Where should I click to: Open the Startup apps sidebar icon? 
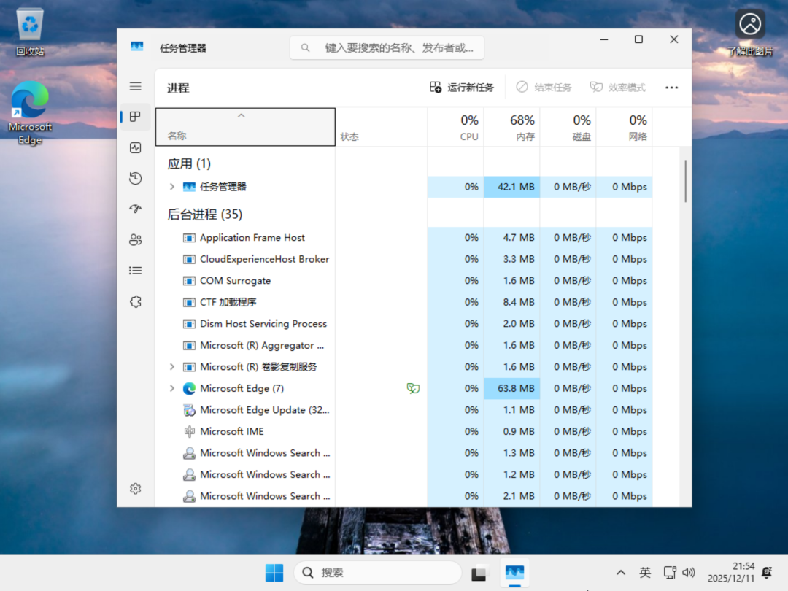coord(135,209)
